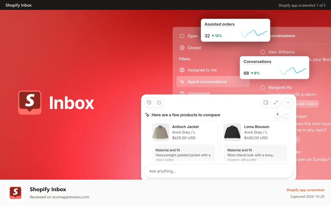Image resolution: width=331 pixels, height=206 pixels.
Task: Open the Assisted orders stats card
Action: coord(235,30)
